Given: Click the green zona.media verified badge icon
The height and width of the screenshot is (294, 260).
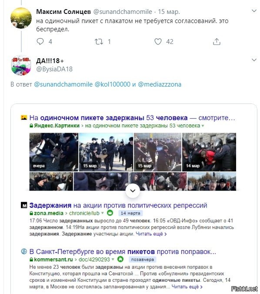Looking at the screenshot, I should tap(110, 213).
